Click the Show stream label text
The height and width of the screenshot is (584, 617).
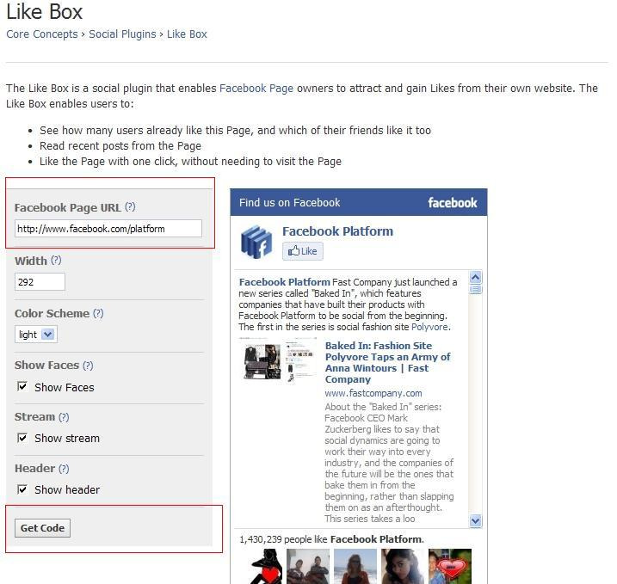point(67,438)
